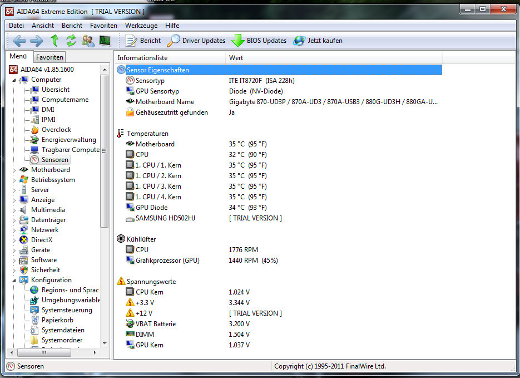
Task: Click the DIMM memory icon
Action: tap(130, 334)
